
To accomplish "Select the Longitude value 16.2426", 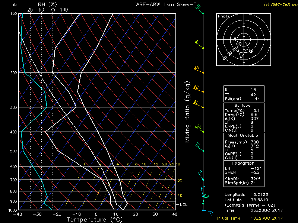I will point(259,194).
